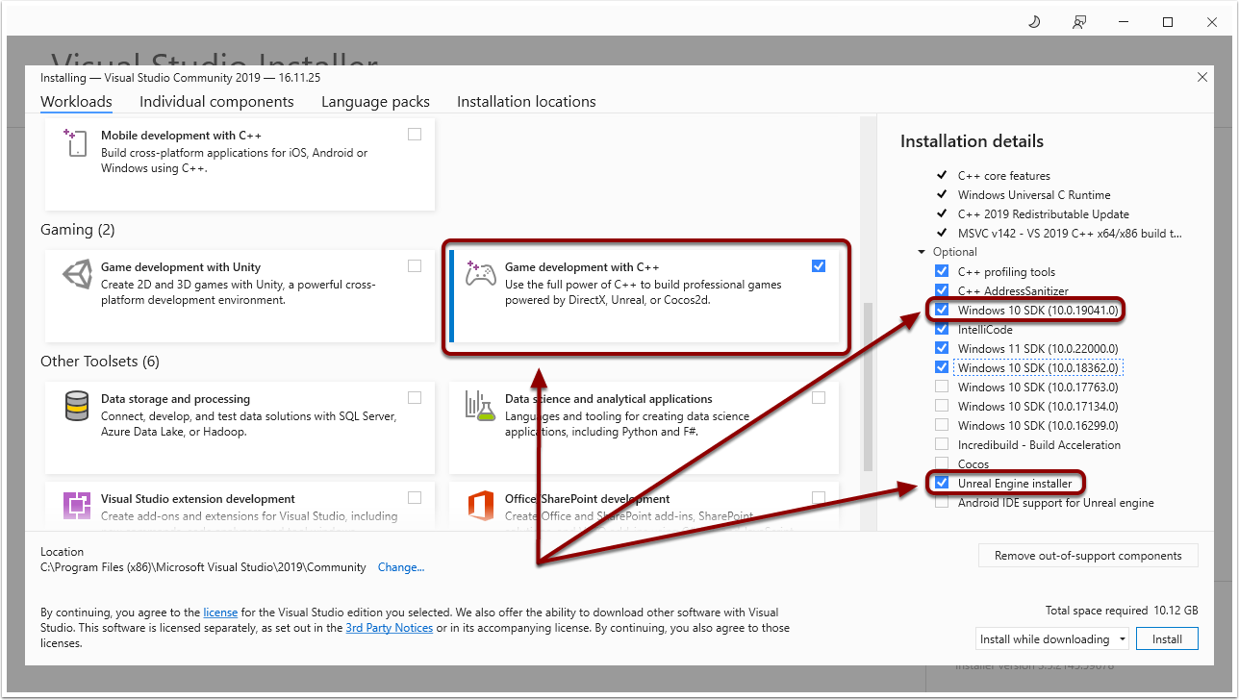Click the game controller icon for C++ games
This screenshot has width=1239, height=700.
click(480, 274)
